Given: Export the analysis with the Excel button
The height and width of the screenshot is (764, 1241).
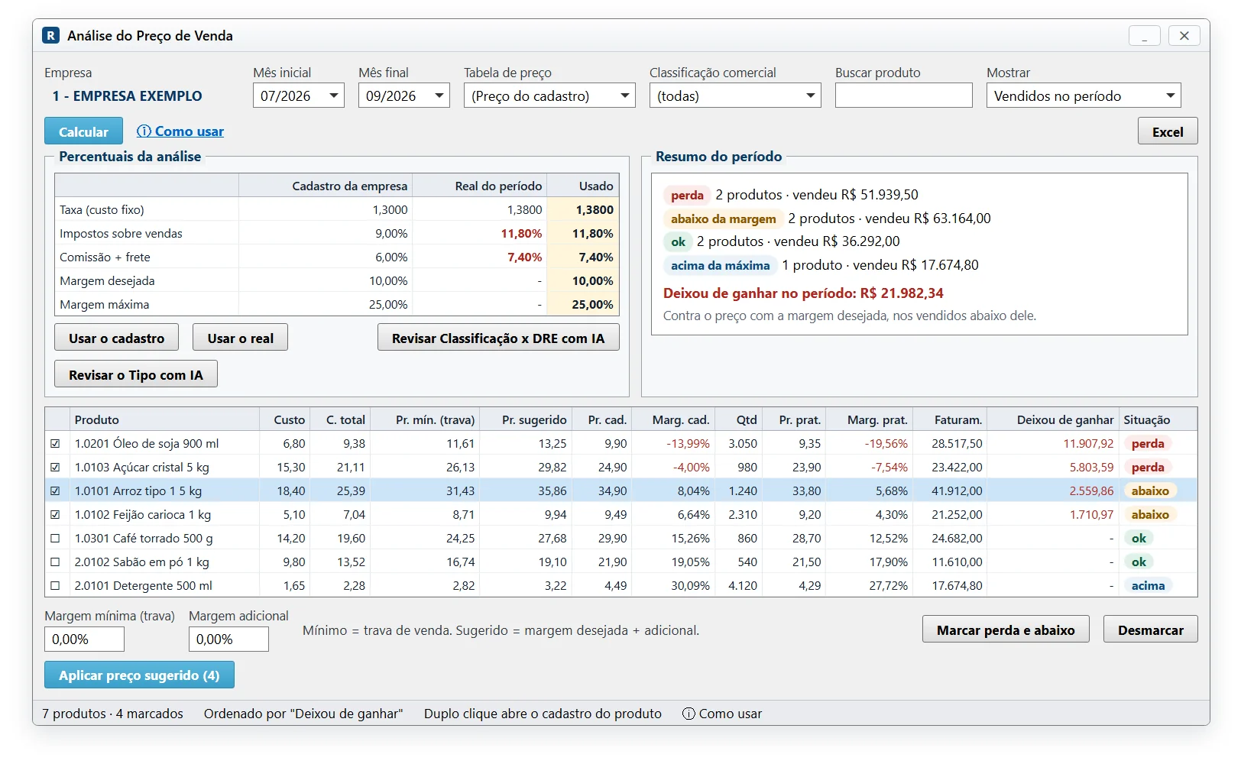Looking at the screenshot, I should 1168,131.
